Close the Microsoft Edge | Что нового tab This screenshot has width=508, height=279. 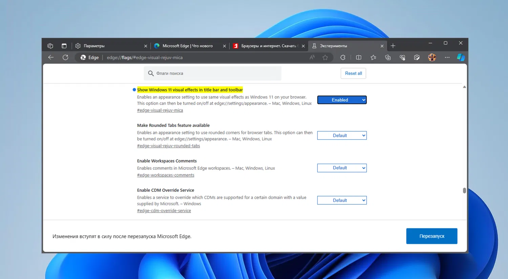click(224, 46)
